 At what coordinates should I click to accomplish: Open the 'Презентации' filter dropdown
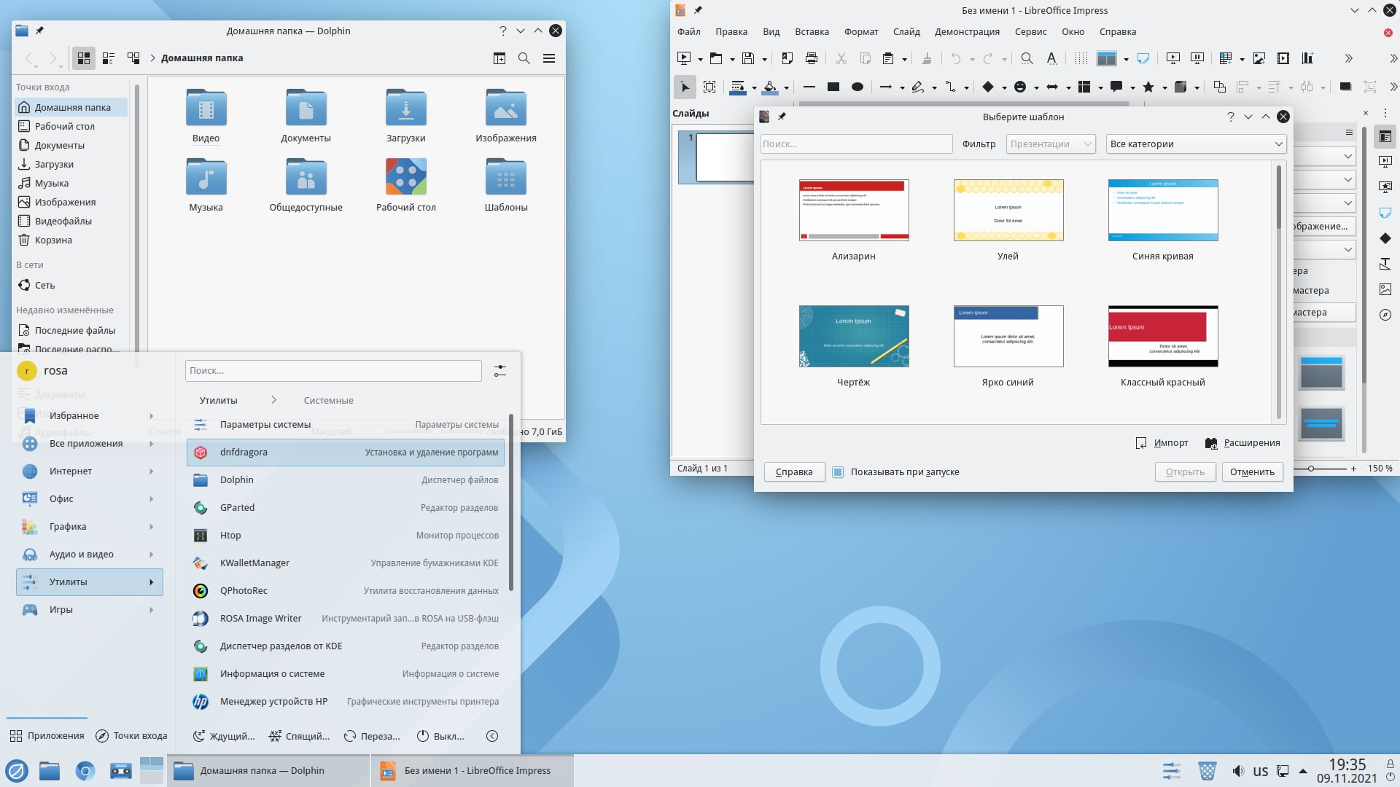1050,144
